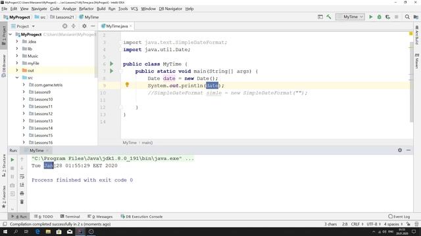Screen dimensions: 421x236
Task: Open Project Structure icon at toolbar end
Action: (x=416, y=17)
